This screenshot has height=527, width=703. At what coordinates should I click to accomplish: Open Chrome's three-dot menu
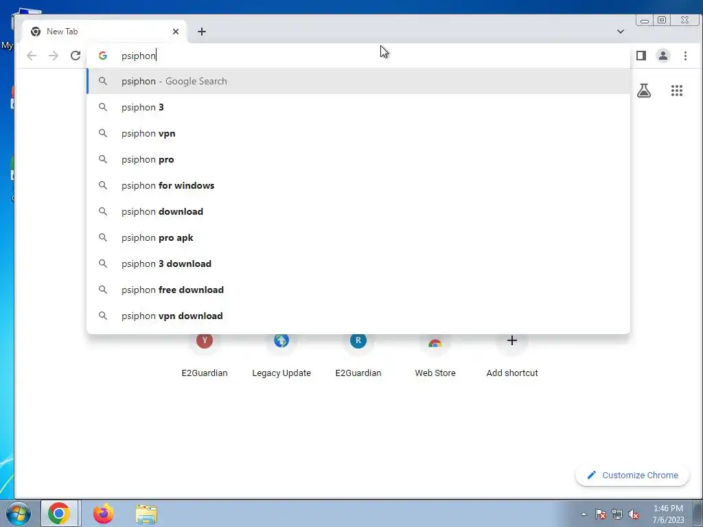tap(685, 56)
